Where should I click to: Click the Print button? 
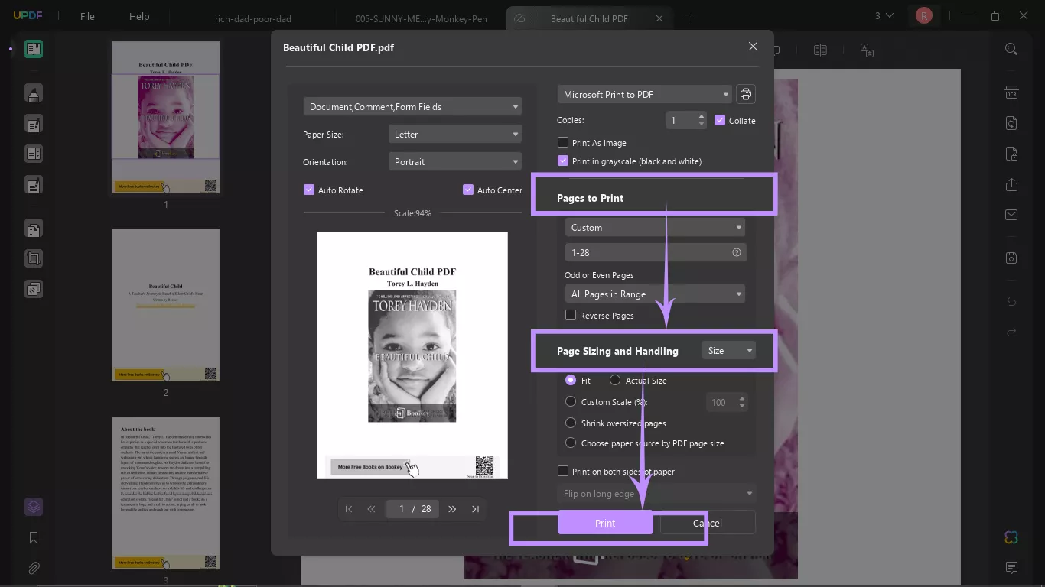605,523
